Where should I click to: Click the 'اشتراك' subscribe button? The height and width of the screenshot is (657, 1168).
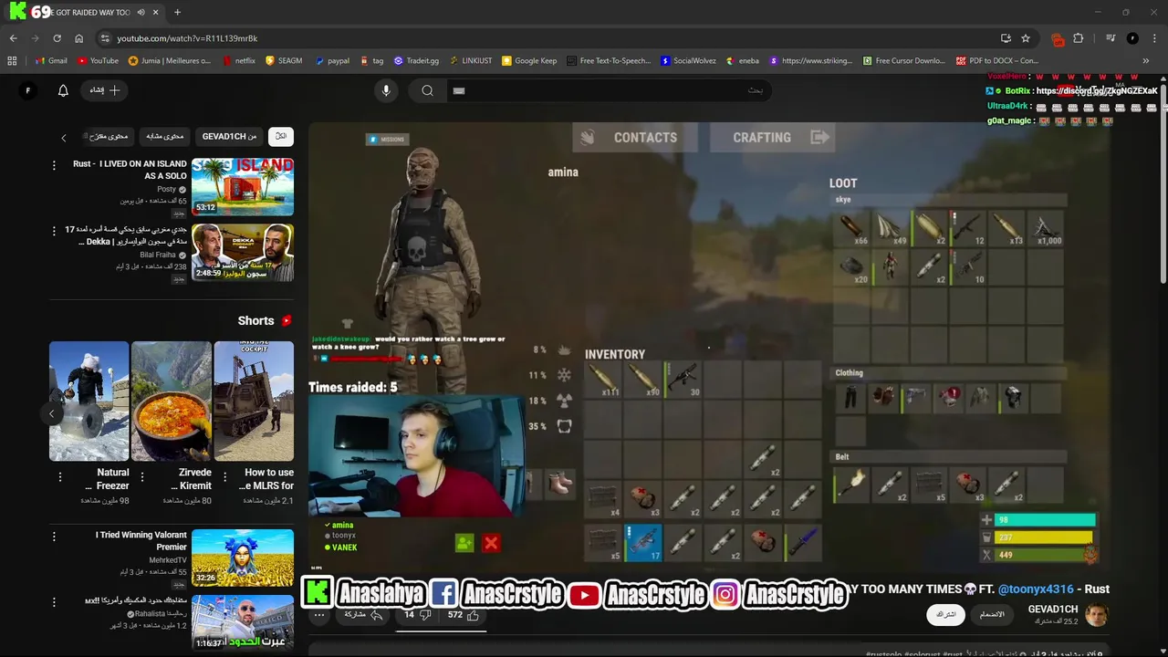pyautogui.click(x=945, y=614)
